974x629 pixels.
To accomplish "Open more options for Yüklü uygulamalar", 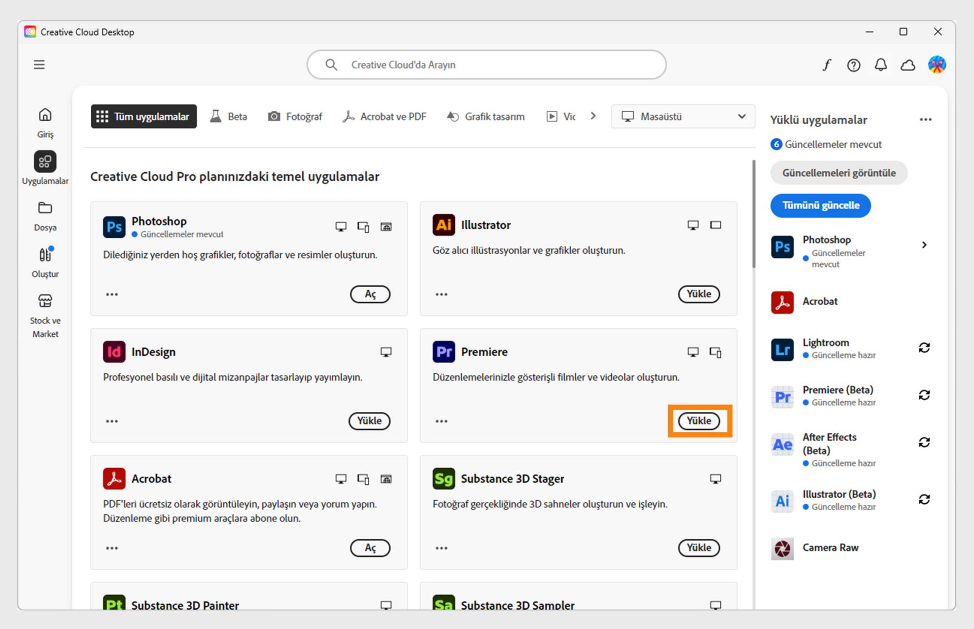I will pos(925,120).
